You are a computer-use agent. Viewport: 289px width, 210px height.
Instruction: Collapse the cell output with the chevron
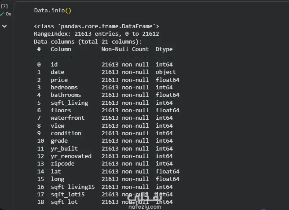(4, 26)
